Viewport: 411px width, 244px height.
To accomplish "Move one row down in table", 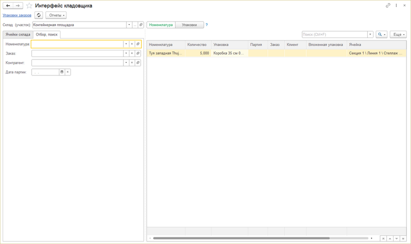I will pos(396,238).
